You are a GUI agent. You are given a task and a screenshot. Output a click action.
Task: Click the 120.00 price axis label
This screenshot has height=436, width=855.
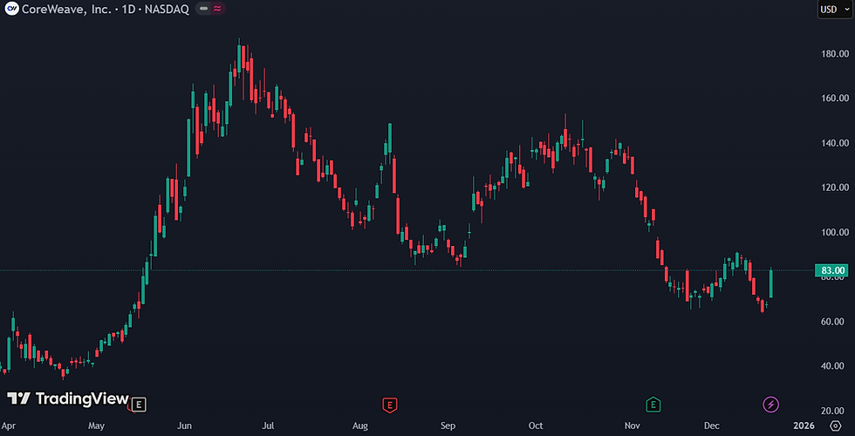(834, 187)
